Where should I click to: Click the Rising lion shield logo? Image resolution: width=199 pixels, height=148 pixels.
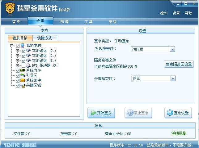(x=10, y=8)
